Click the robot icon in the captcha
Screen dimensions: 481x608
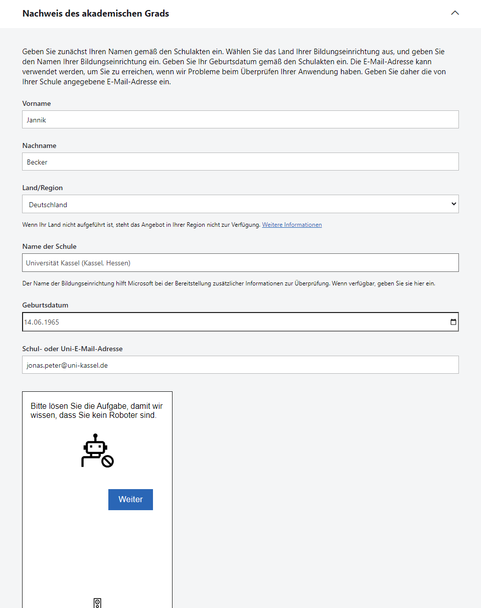click(97, 450)
